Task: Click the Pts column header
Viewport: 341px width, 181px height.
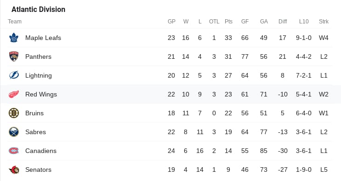Action: tap(228, 22)
